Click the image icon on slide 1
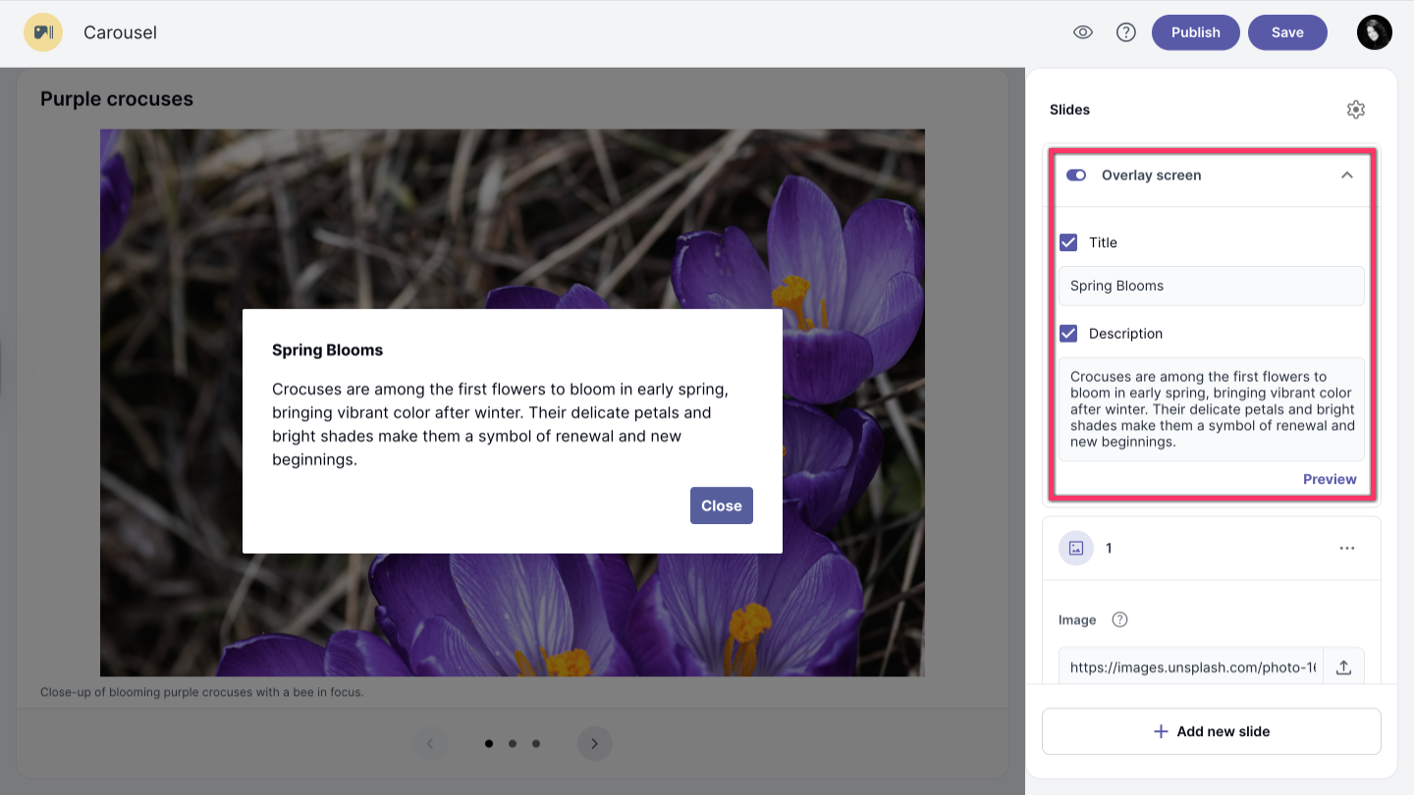This screenshot has height=795, width=1414. click(1075, 549)
